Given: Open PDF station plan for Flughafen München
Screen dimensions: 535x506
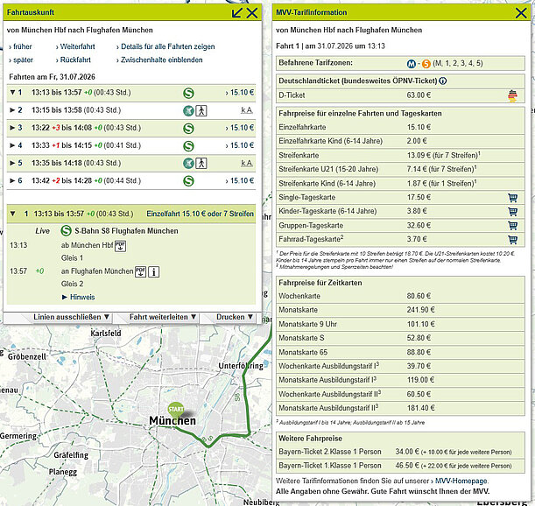Looking at the screenshot, I should tap(141, 272).
